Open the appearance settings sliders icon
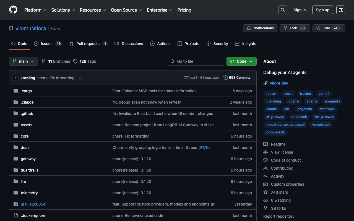Screen dimensions: 354x221 click(x=340, y=10)
